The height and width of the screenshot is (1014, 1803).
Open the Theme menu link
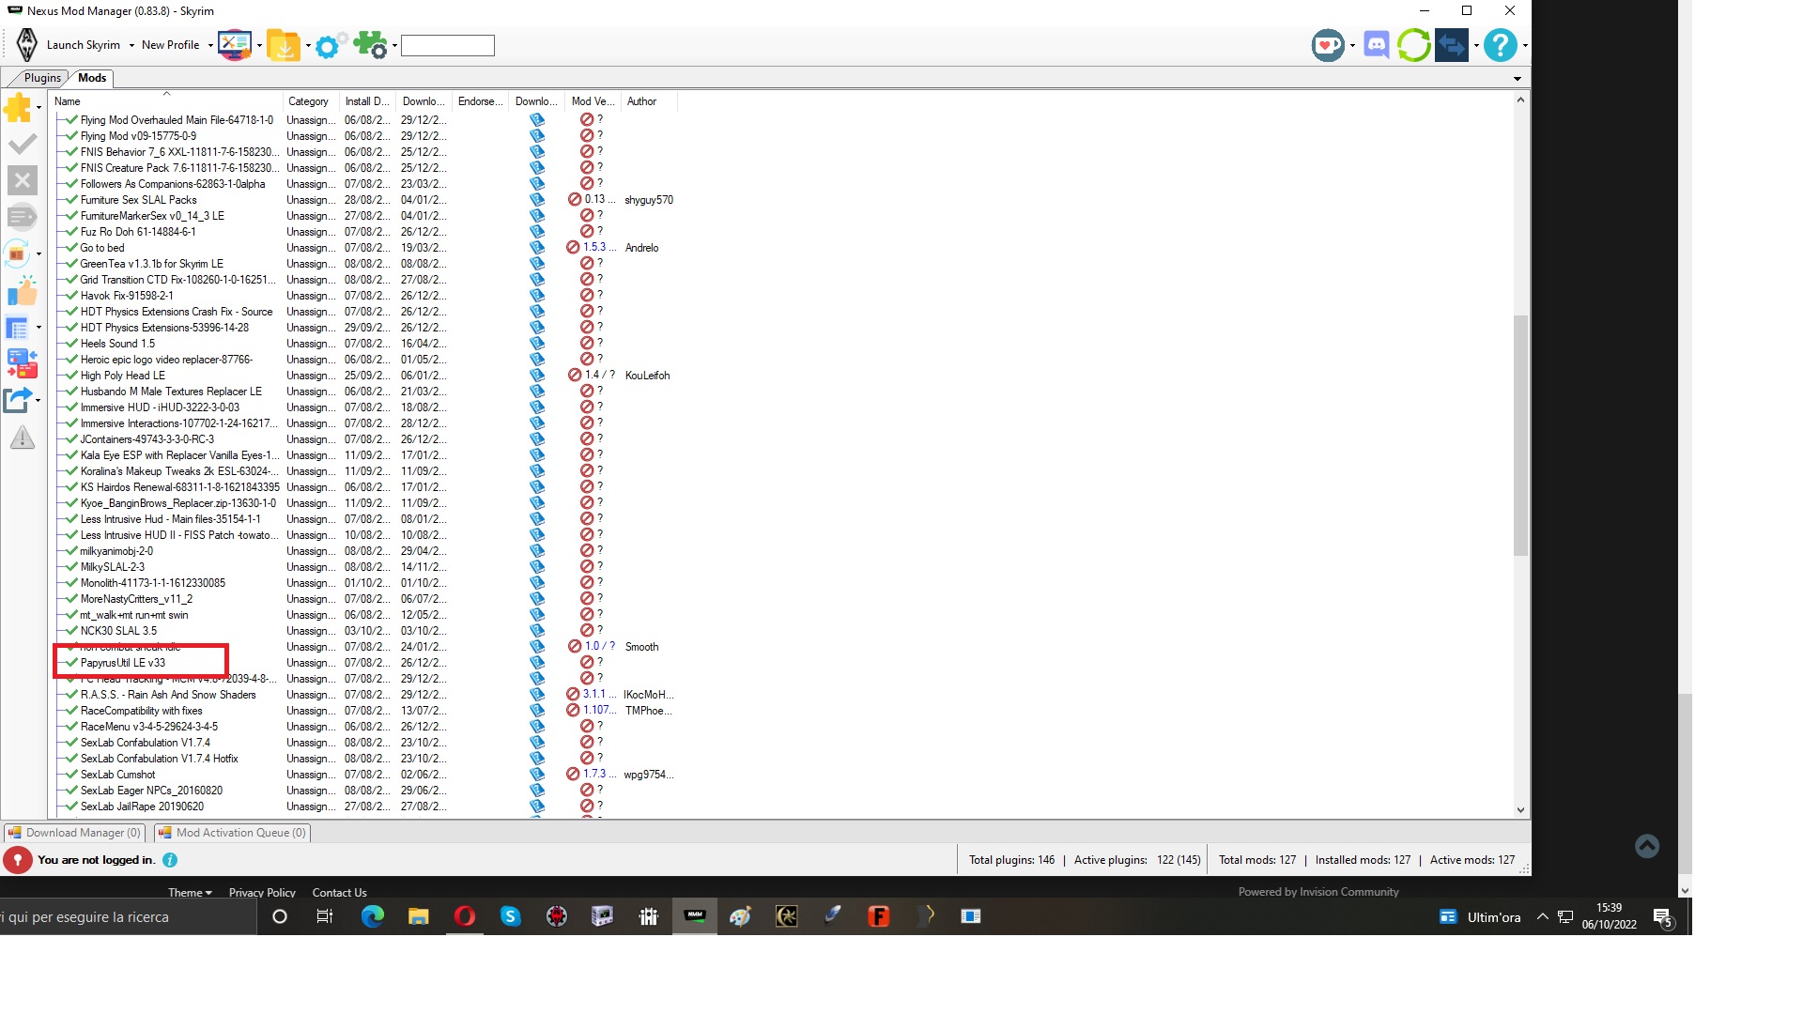click(x=190, y=893)
